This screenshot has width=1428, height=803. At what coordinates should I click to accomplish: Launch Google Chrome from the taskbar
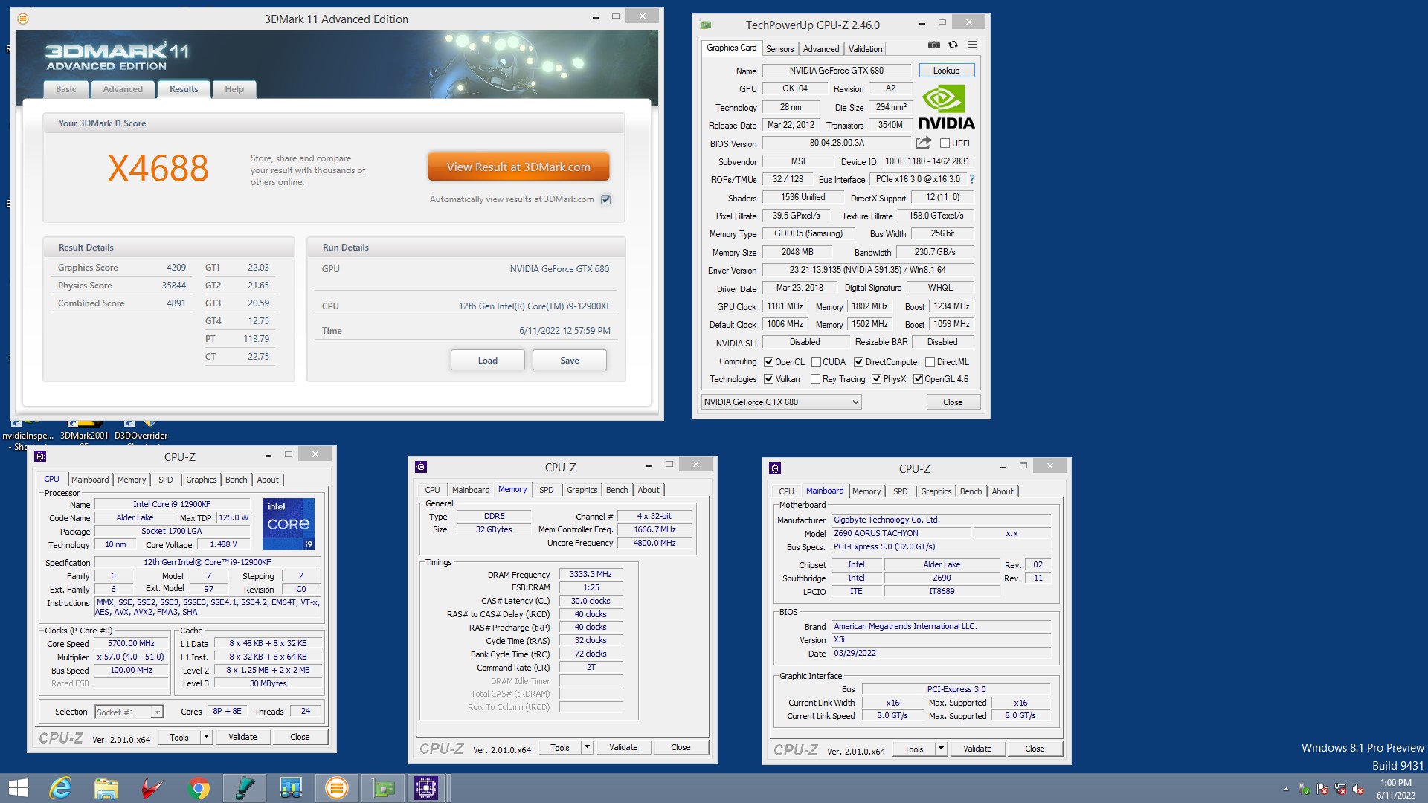pyautogui.click(x=198, y=788)
